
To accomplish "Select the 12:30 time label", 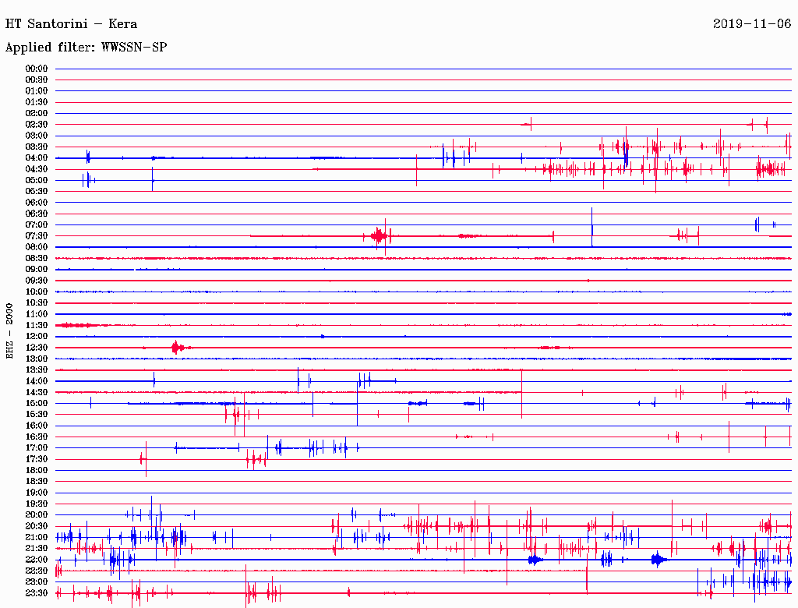I will [37, 348].
